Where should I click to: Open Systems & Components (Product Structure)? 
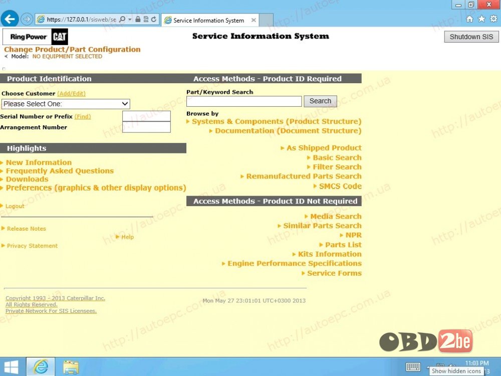277,121
